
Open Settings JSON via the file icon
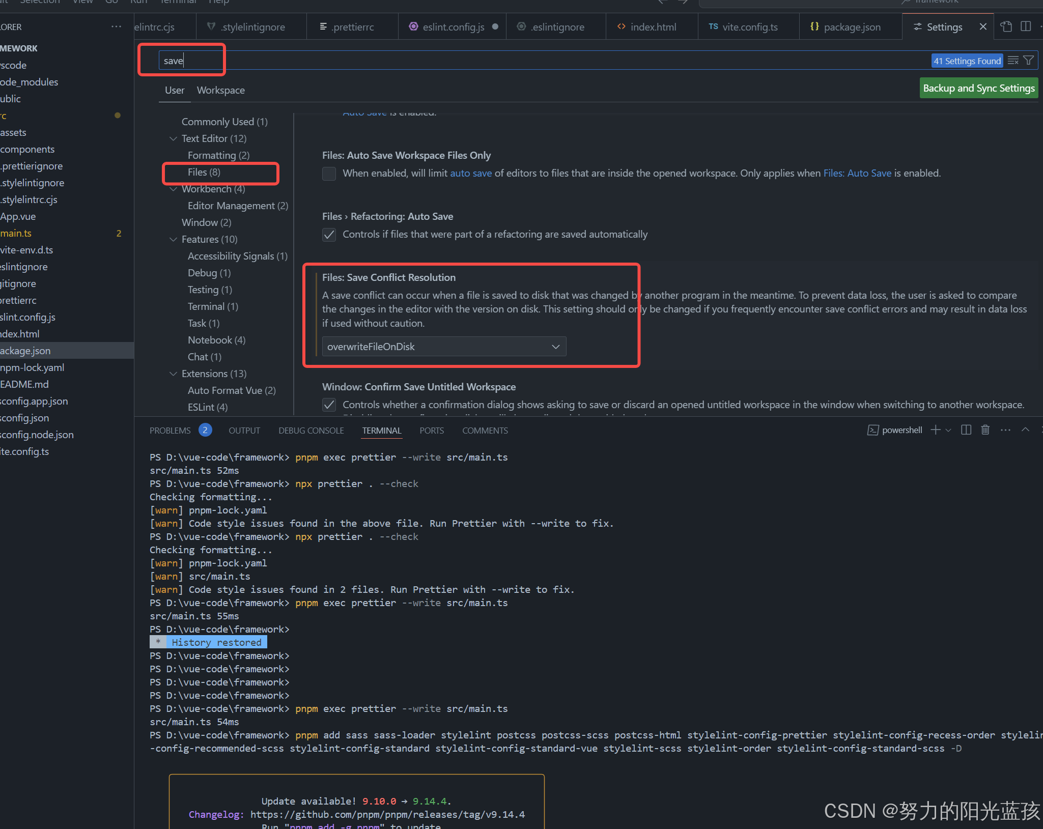1006,26
